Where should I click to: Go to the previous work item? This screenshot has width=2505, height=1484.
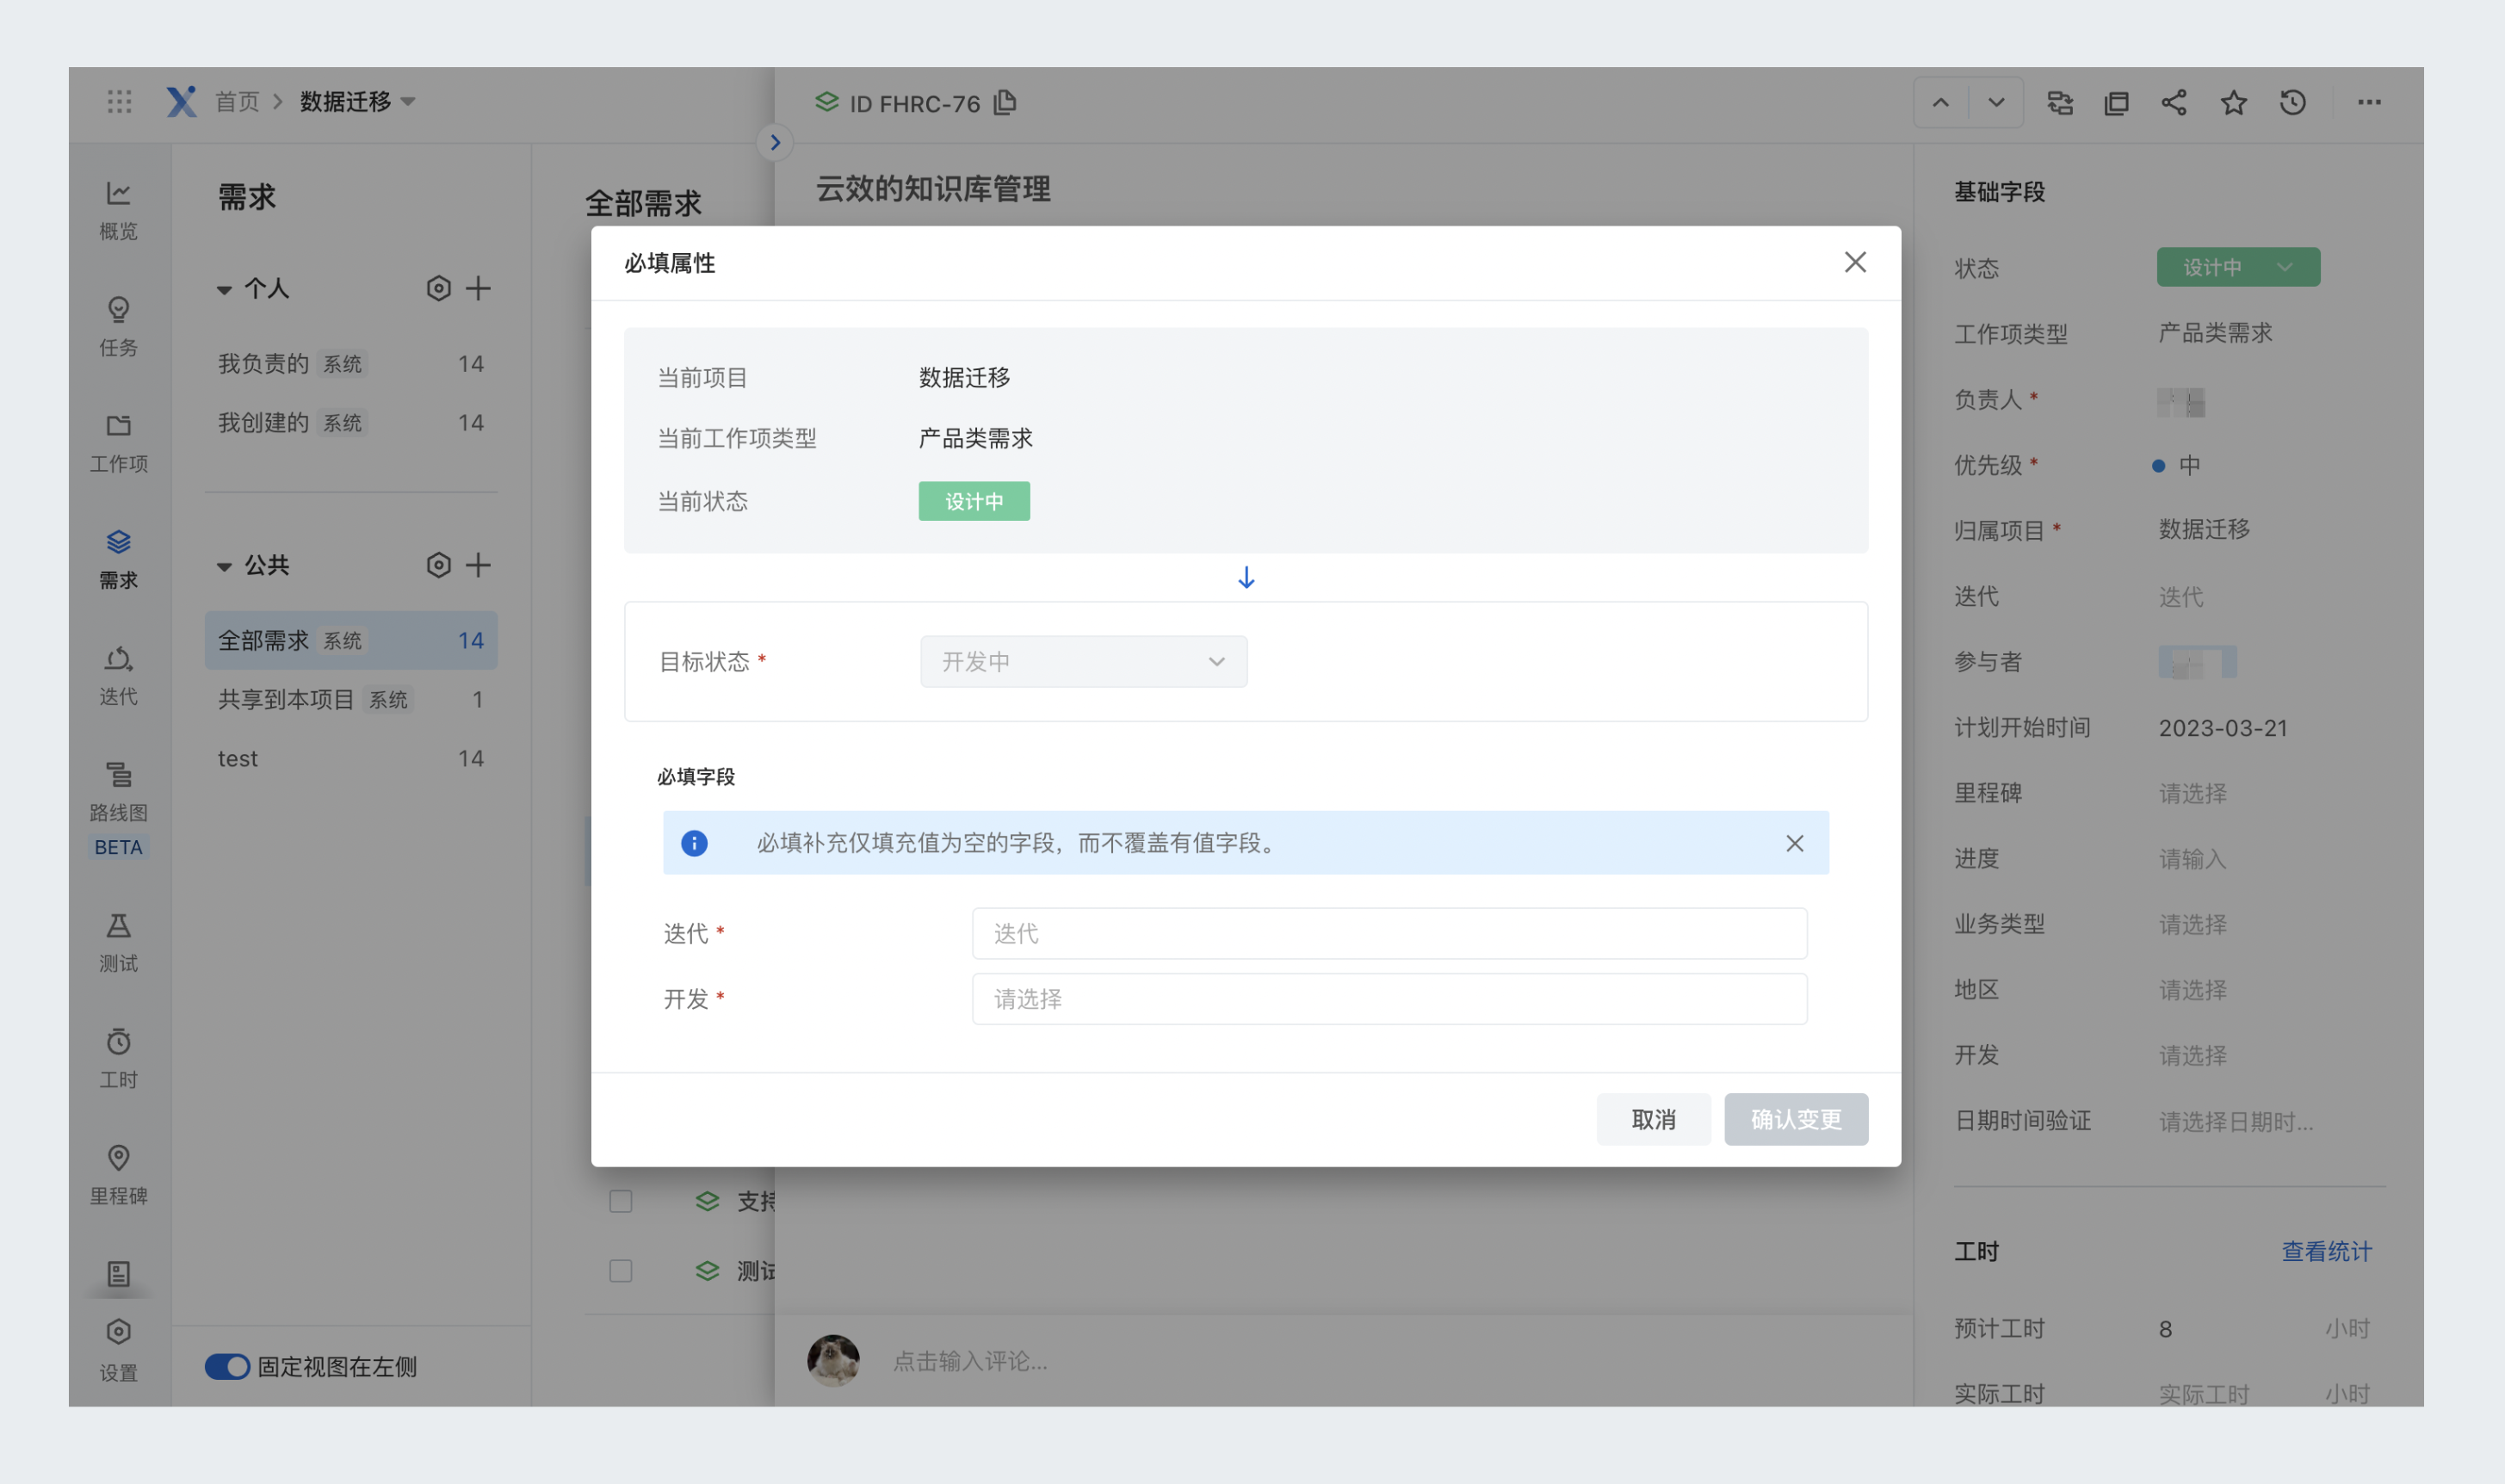point(1940,102)
